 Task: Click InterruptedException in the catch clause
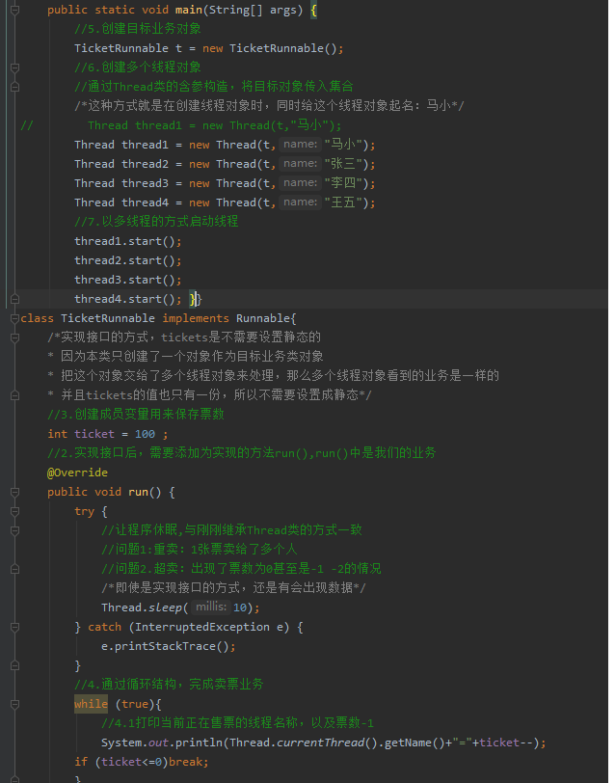202,627
